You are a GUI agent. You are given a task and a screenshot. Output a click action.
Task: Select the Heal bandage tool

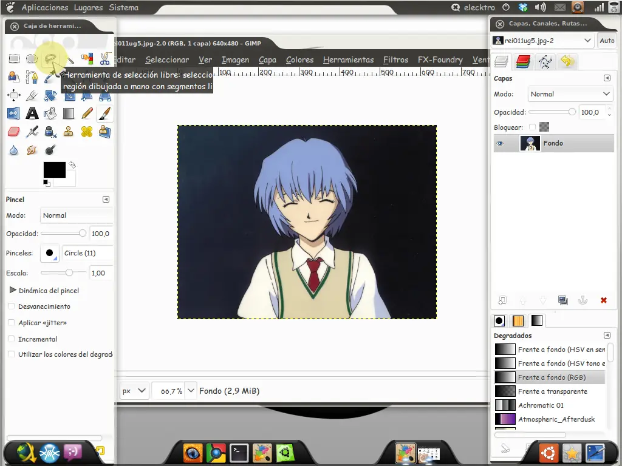point(87,132)
